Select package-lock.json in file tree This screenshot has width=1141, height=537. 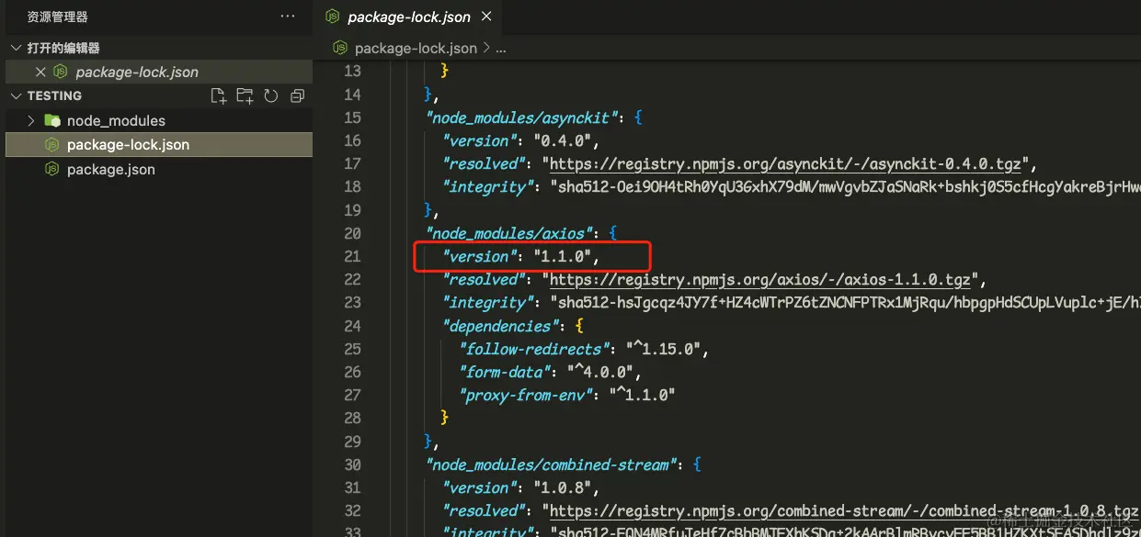tap(158, 144)
